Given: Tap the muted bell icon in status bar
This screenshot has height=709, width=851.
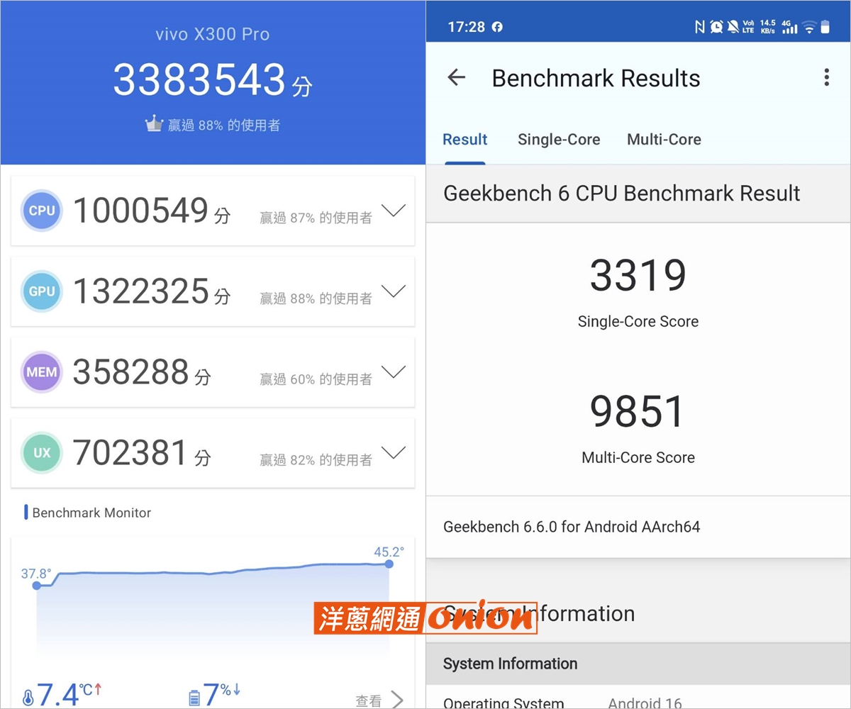Looking at the screenshot, I should click(x=733, y=27).
